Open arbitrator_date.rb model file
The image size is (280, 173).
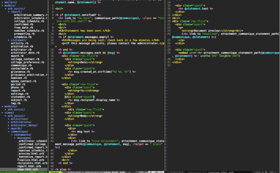tap(25, 53)
